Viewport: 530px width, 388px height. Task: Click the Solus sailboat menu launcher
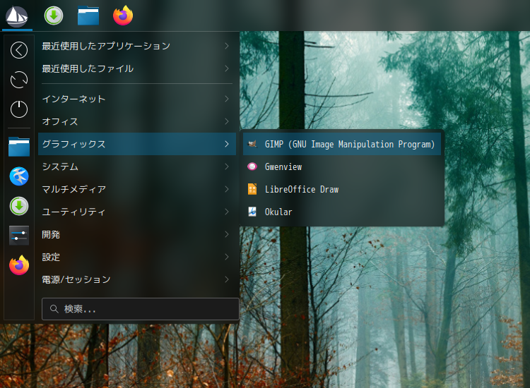click(17, 16)
